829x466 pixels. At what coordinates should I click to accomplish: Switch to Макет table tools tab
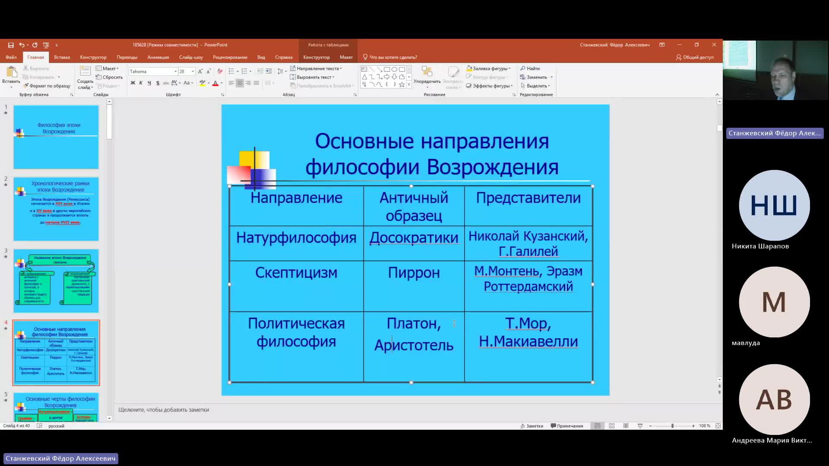click(346, 57)
